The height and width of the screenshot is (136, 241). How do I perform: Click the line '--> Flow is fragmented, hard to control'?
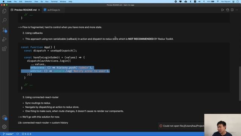[x=60, y=27]
